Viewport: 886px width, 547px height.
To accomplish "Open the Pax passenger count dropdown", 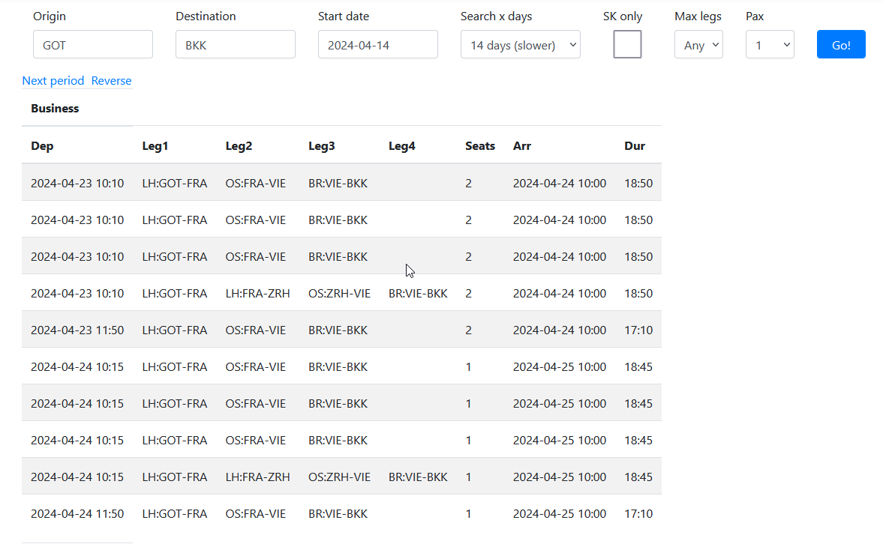I will pos(769,45).
